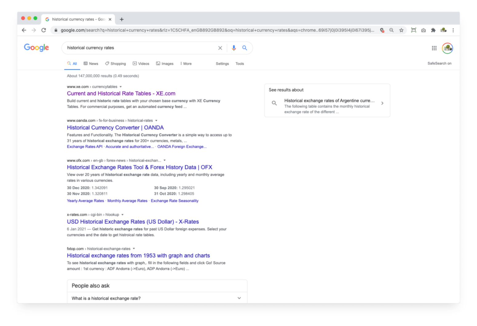The image size is (477, 326).
Task: Open the More search filters menu
Action: (186, 64)
